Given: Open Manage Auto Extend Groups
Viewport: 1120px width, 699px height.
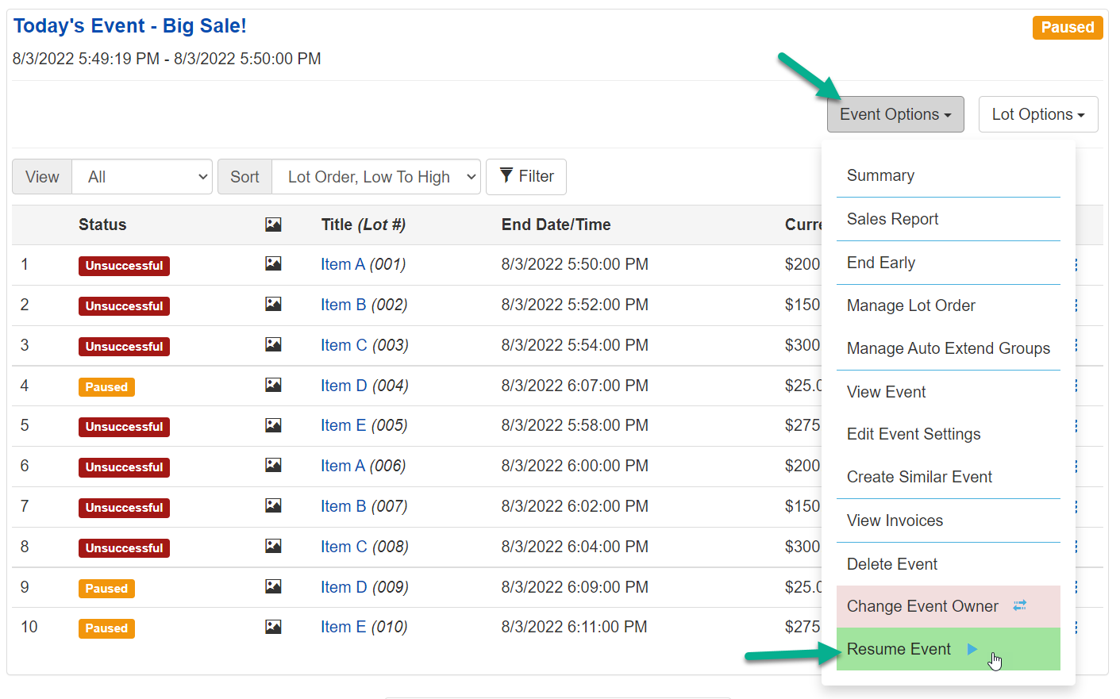Looking at the screenshot, I should (x=949, y=348).
